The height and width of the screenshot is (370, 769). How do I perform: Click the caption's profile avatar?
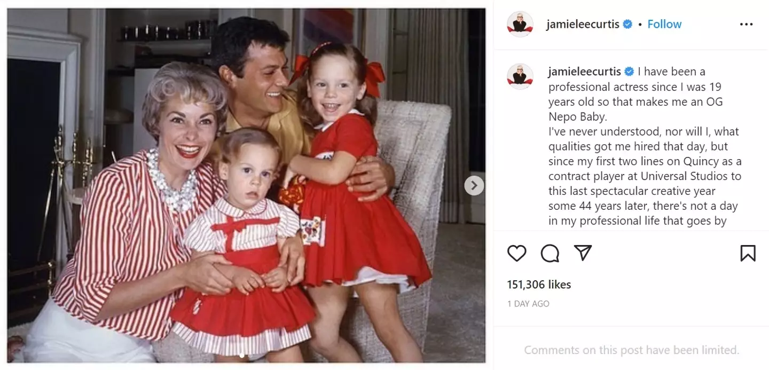[x=520, y=76]
